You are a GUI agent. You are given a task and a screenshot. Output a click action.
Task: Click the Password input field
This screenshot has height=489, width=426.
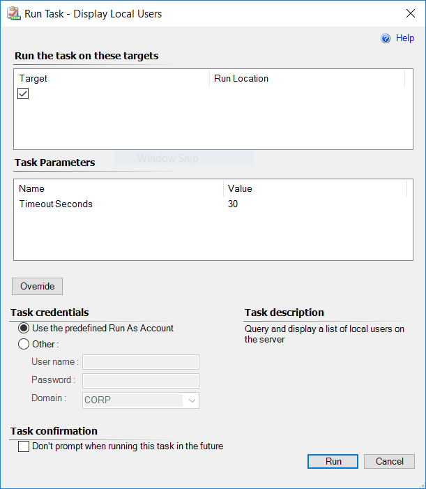click(x=141, y=380)
